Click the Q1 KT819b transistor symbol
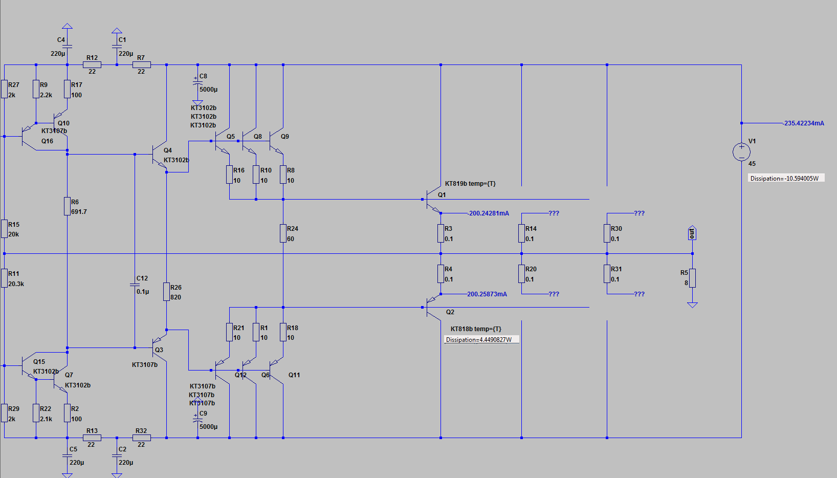The height and width of the screenshot is (478, 837). (432, 200)
